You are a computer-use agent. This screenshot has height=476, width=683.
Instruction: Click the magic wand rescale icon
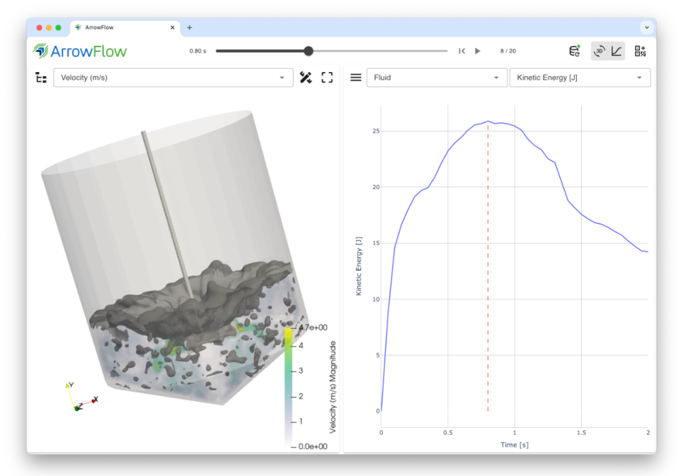click(305, 78)
